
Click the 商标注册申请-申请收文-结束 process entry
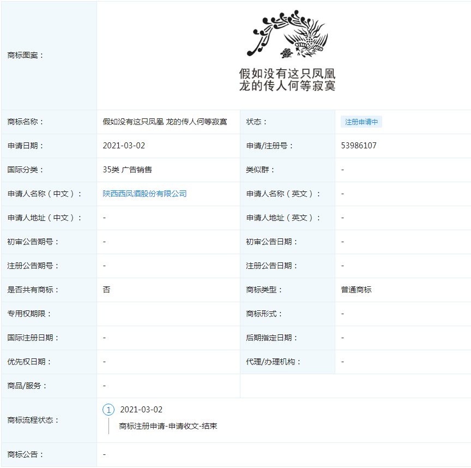point(168,426)
